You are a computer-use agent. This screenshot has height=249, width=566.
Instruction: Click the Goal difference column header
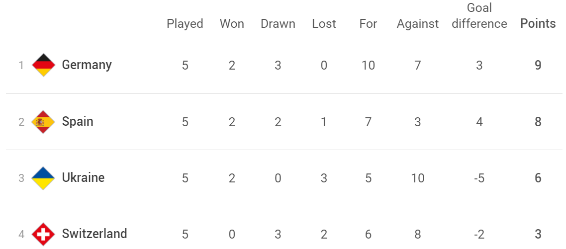pyautogui.click(x=479, y=16)
